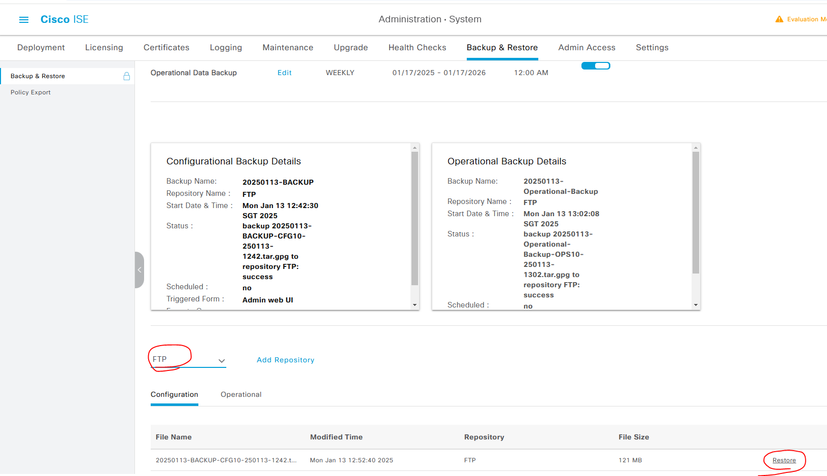Collapse the left sidebar with chevron handle
The width and height of the screenshot is (827, 476).
(140, 270)
